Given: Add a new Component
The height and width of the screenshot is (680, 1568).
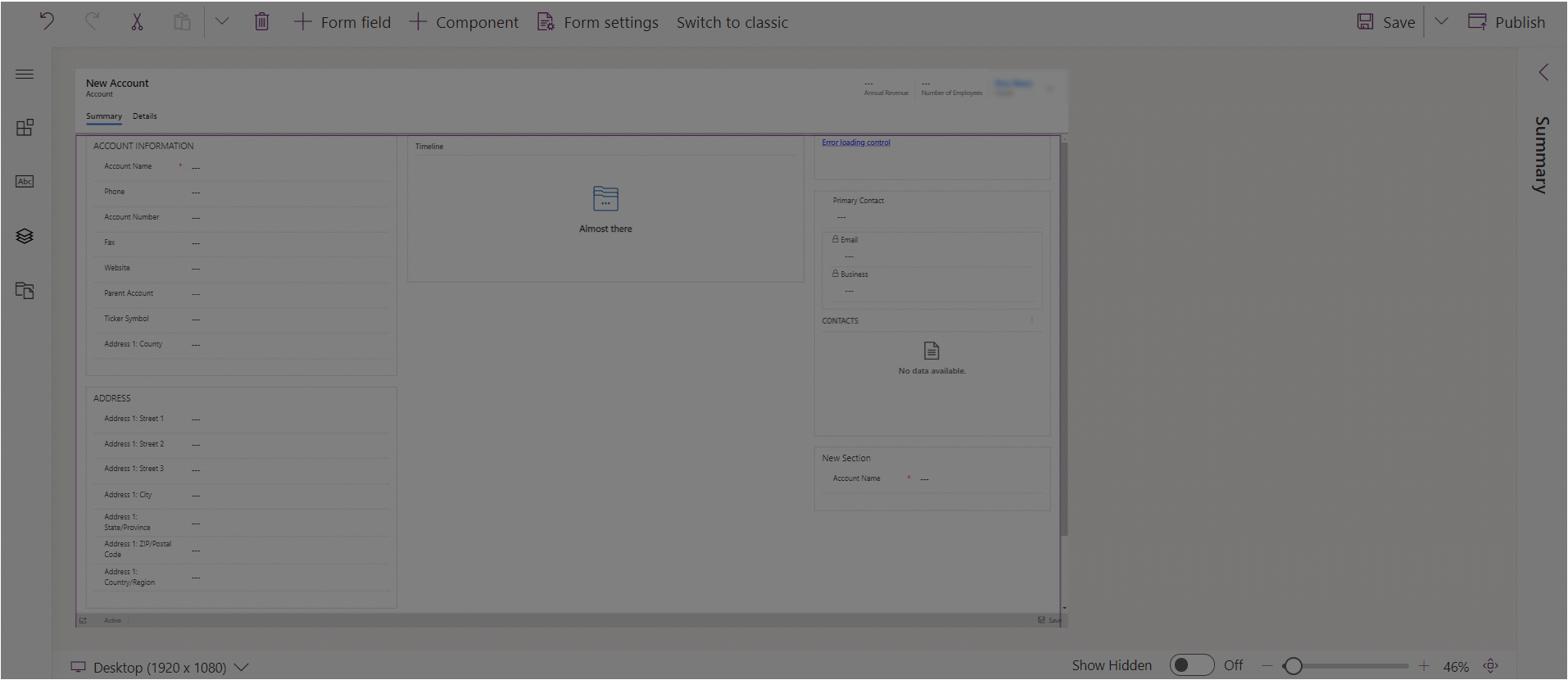Looking at the screenshot, I should pos(464,22).
